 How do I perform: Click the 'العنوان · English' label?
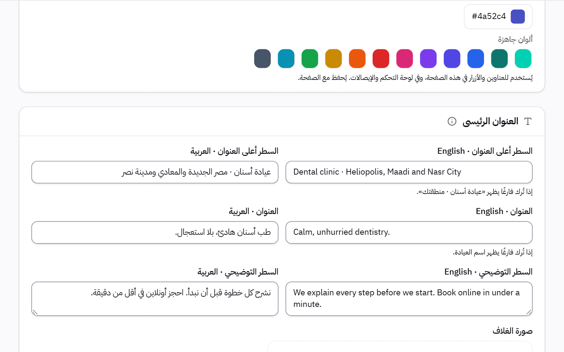click(x=504, y=211)
